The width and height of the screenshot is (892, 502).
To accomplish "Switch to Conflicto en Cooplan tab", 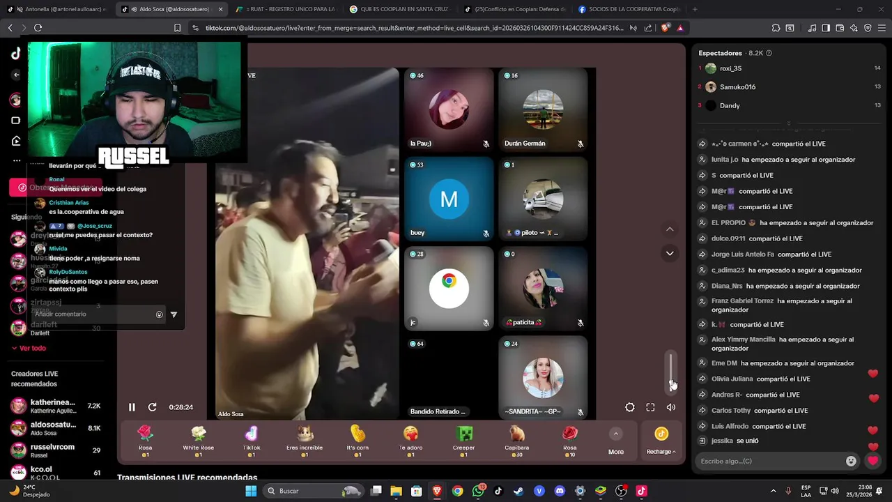I will [x=514, y=9].
